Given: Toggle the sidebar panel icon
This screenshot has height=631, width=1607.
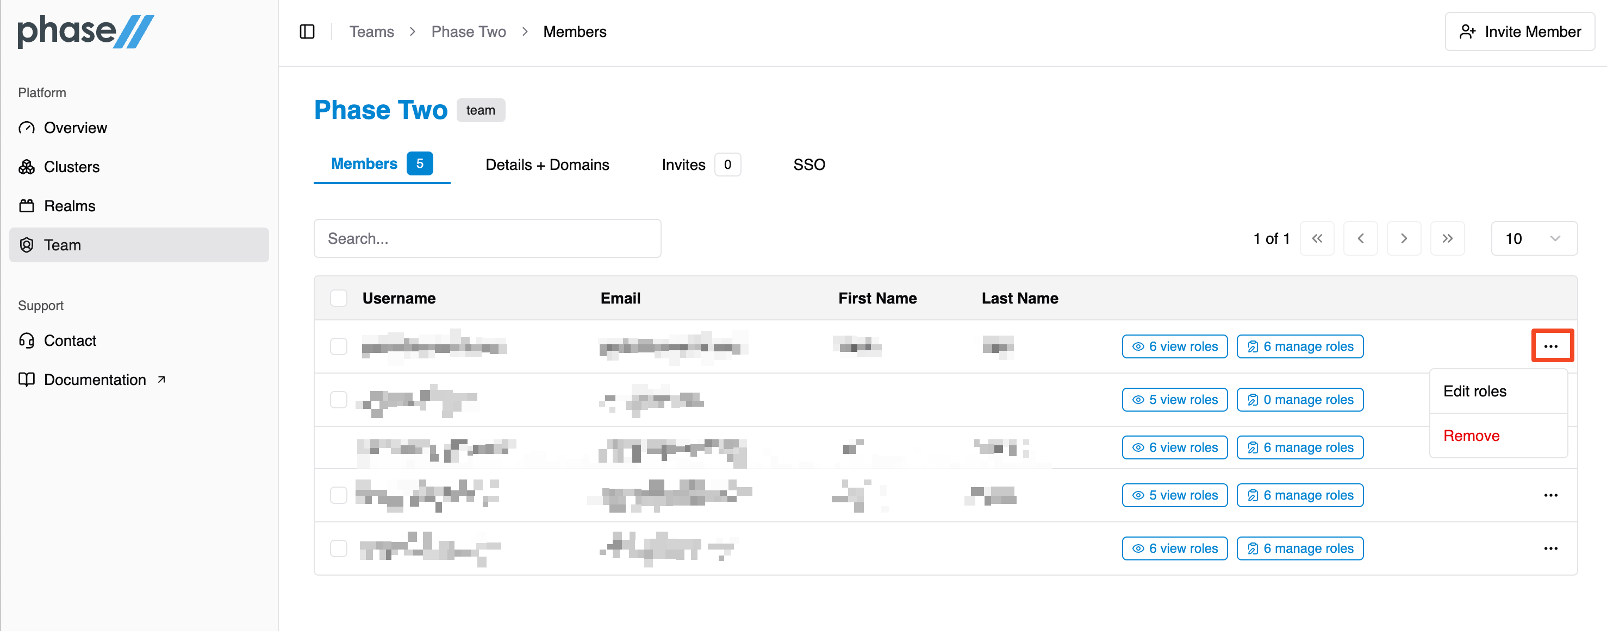Looking at the screenshot, I should (307, 32).
